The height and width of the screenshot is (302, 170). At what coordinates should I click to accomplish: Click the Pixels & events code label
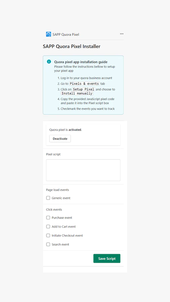[84, 84]
